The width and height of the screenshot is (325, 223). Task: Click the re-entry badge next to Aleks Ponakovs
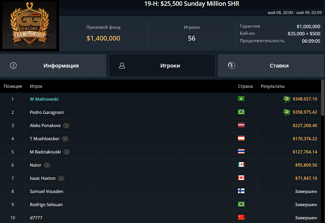click(66, 126)
